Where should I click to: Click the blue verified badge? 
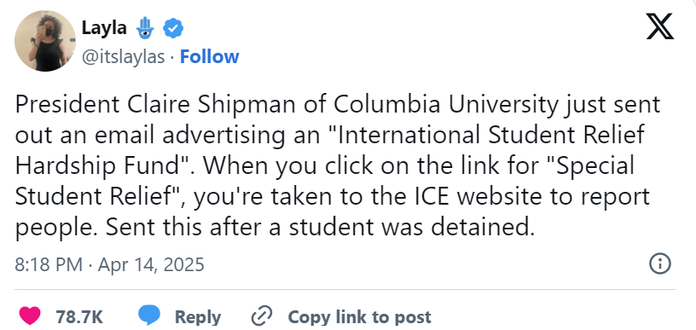(173, 29)
